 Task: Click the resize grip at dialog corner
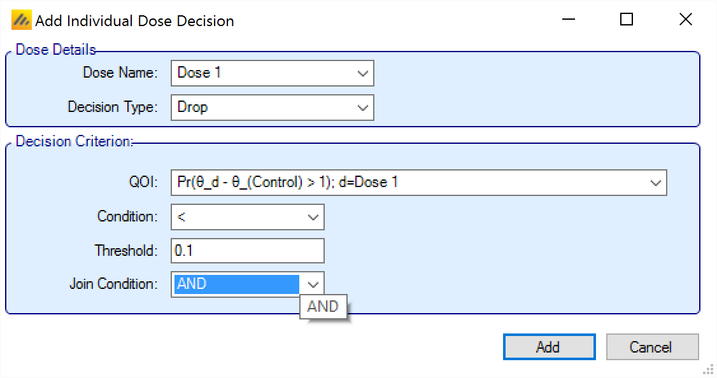pyautogui.click(x=709, y=370)
